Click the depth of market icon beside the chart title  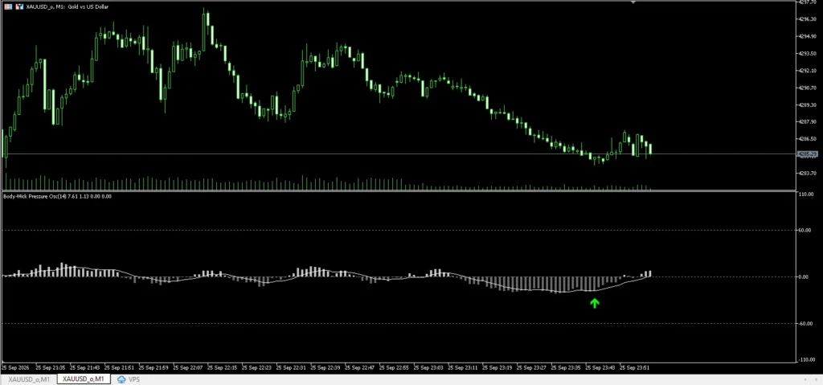(x=19, y=6)
